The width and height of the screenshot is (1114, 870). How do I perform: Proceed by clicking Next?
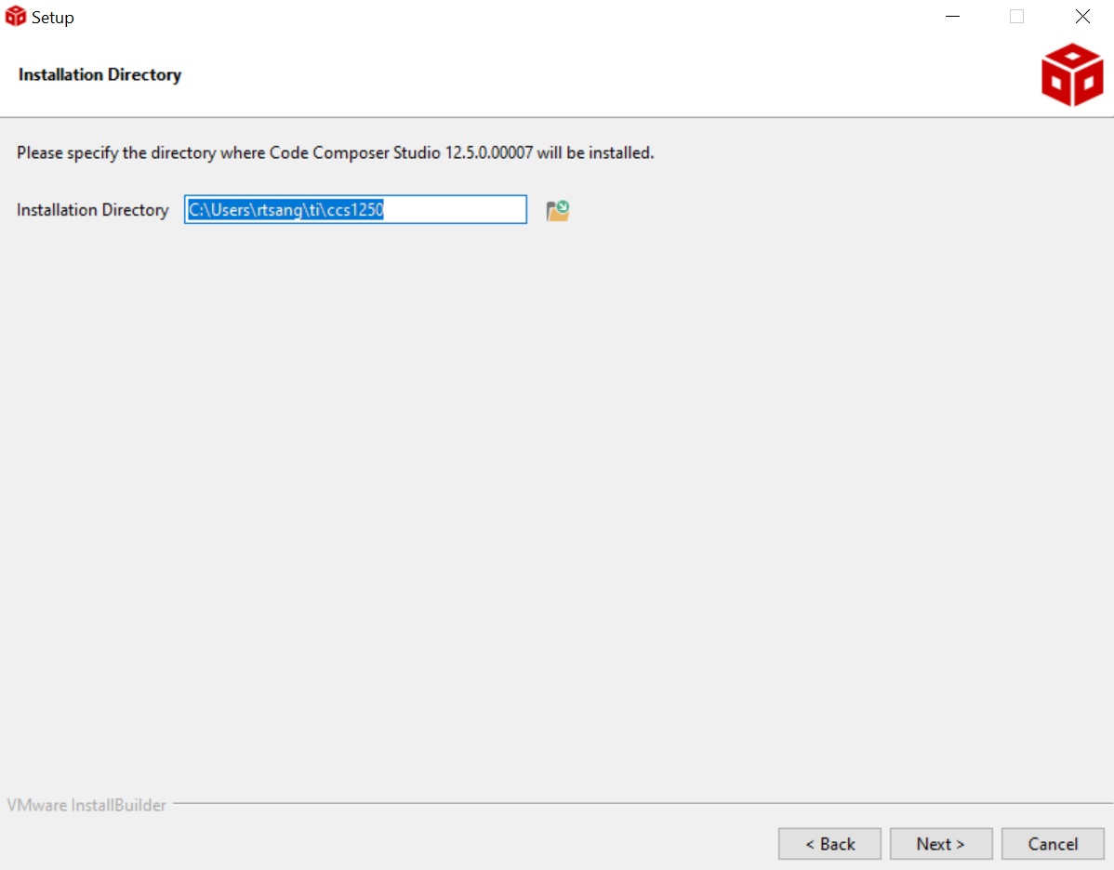coord(941,843)
